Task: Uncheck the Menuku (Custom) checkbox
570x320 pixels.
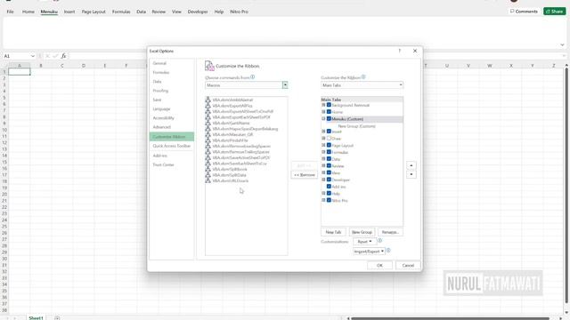Action: pyautogui.click(x=329, y=118)
